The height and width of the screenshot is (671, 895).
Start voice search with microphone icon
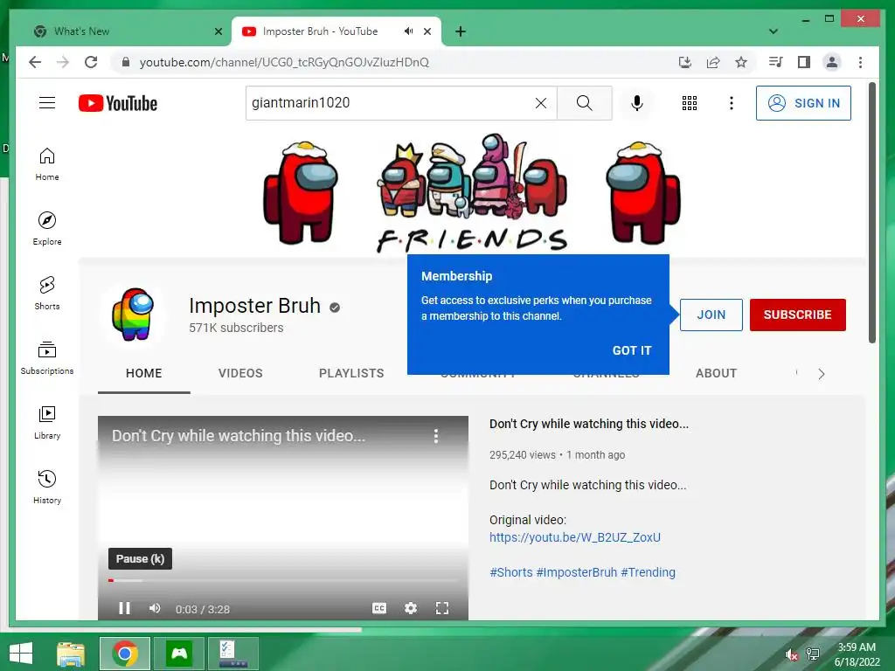pos(637,103)
